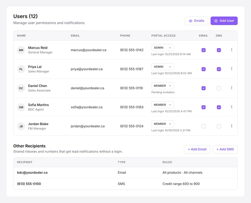This screenshot has width=251, height=203.
Task: Uncheck SMS notifications for Priya Lal
Action: [219, 69]
